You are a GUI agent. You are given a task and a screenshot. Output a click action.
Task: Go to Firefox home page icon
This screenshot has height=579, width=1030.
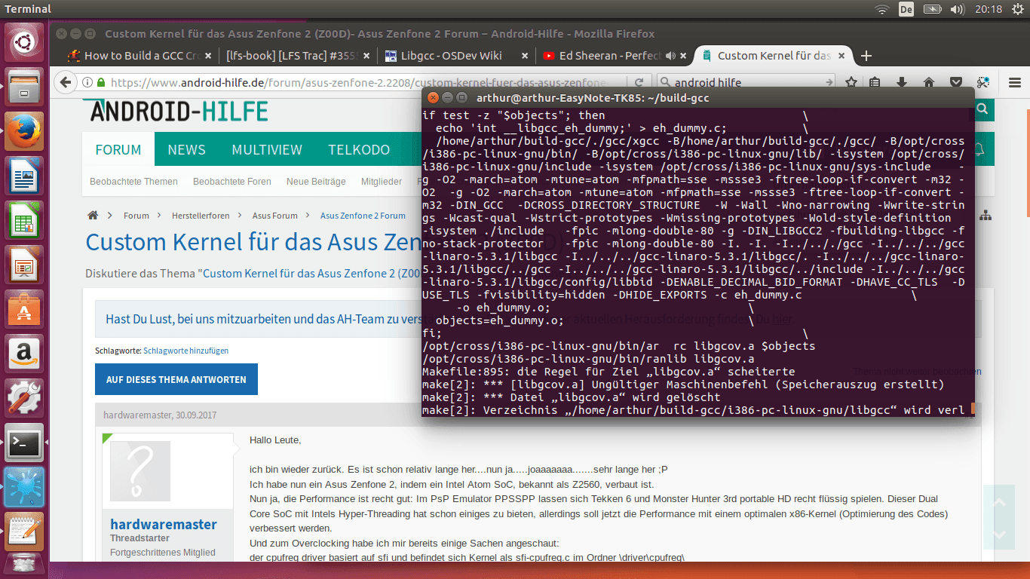[x=929, y=82]
